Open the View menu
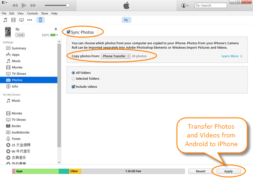 [x=21, y=13]
